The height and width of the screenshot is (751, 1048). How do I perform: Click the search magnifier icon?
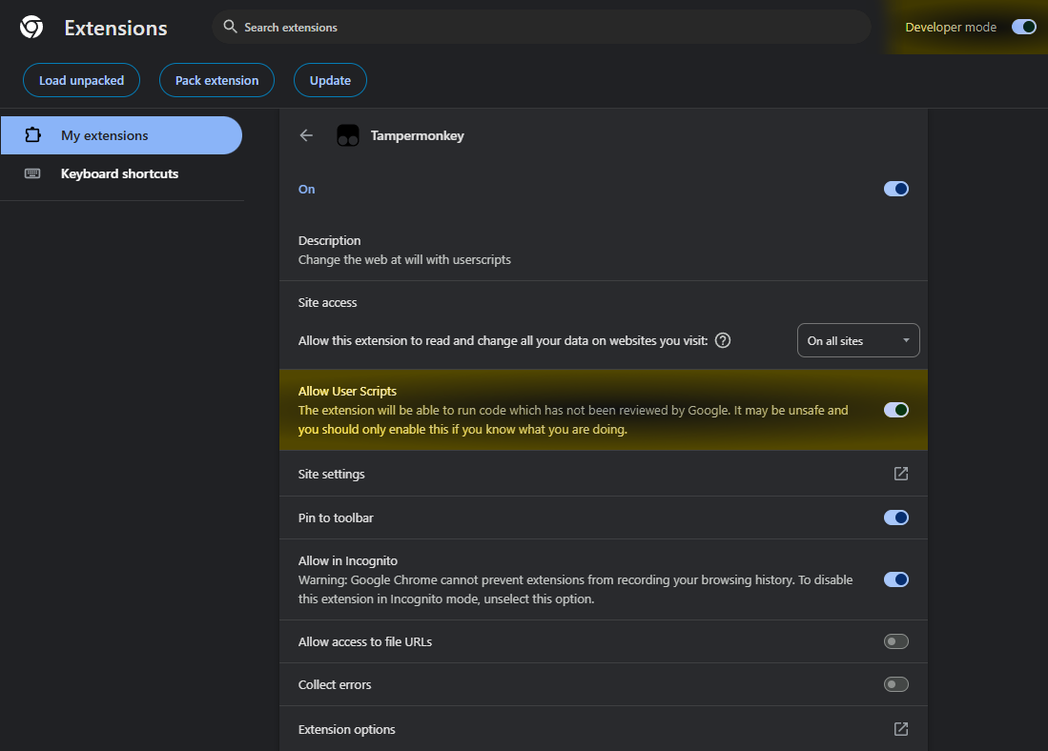tap(230, 27)
